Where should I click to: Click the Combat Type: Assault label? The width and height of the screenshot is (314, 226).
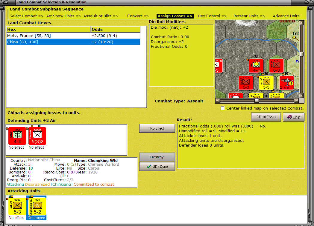click(179, 101)
